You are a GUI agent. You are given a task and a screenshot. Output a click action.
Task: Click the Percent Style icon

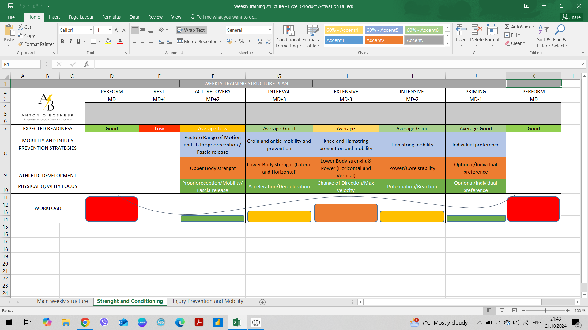coord(242,41)
